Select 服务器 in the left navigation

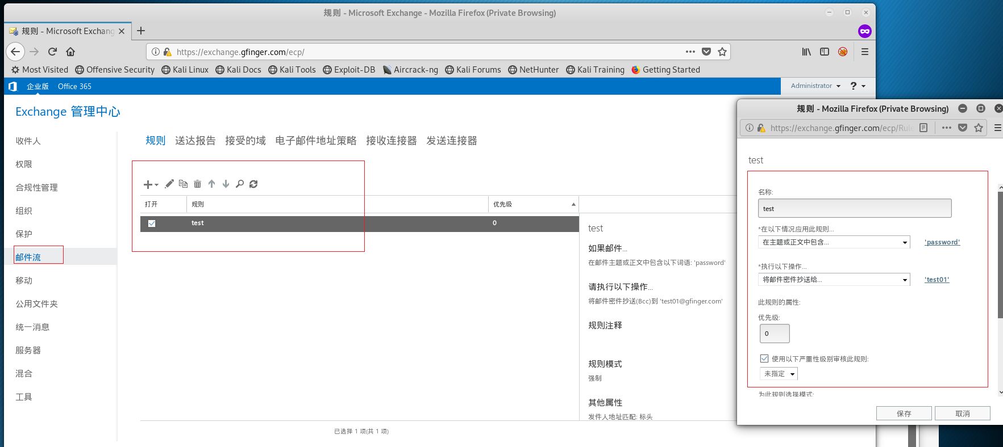click(x=28, y=351)
